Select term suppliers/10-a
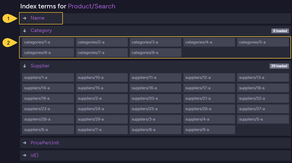Viewport: 292px width, 163px height. click(102, 78)
